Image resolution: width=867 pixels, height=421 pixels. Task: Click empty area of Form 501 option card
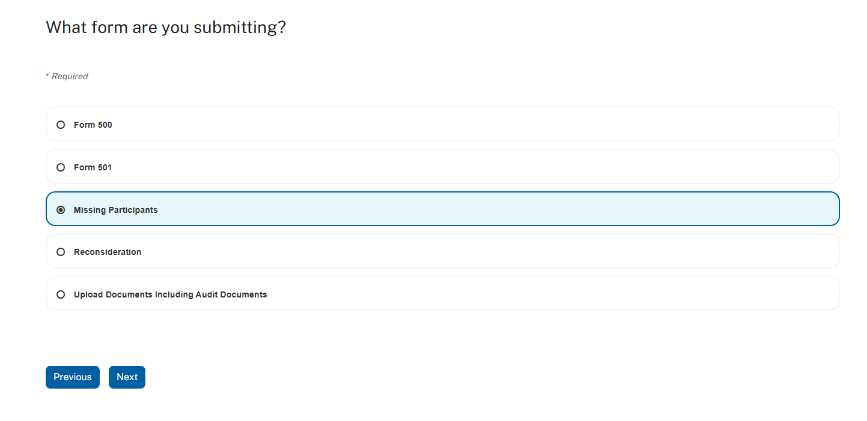coord(481,167)
